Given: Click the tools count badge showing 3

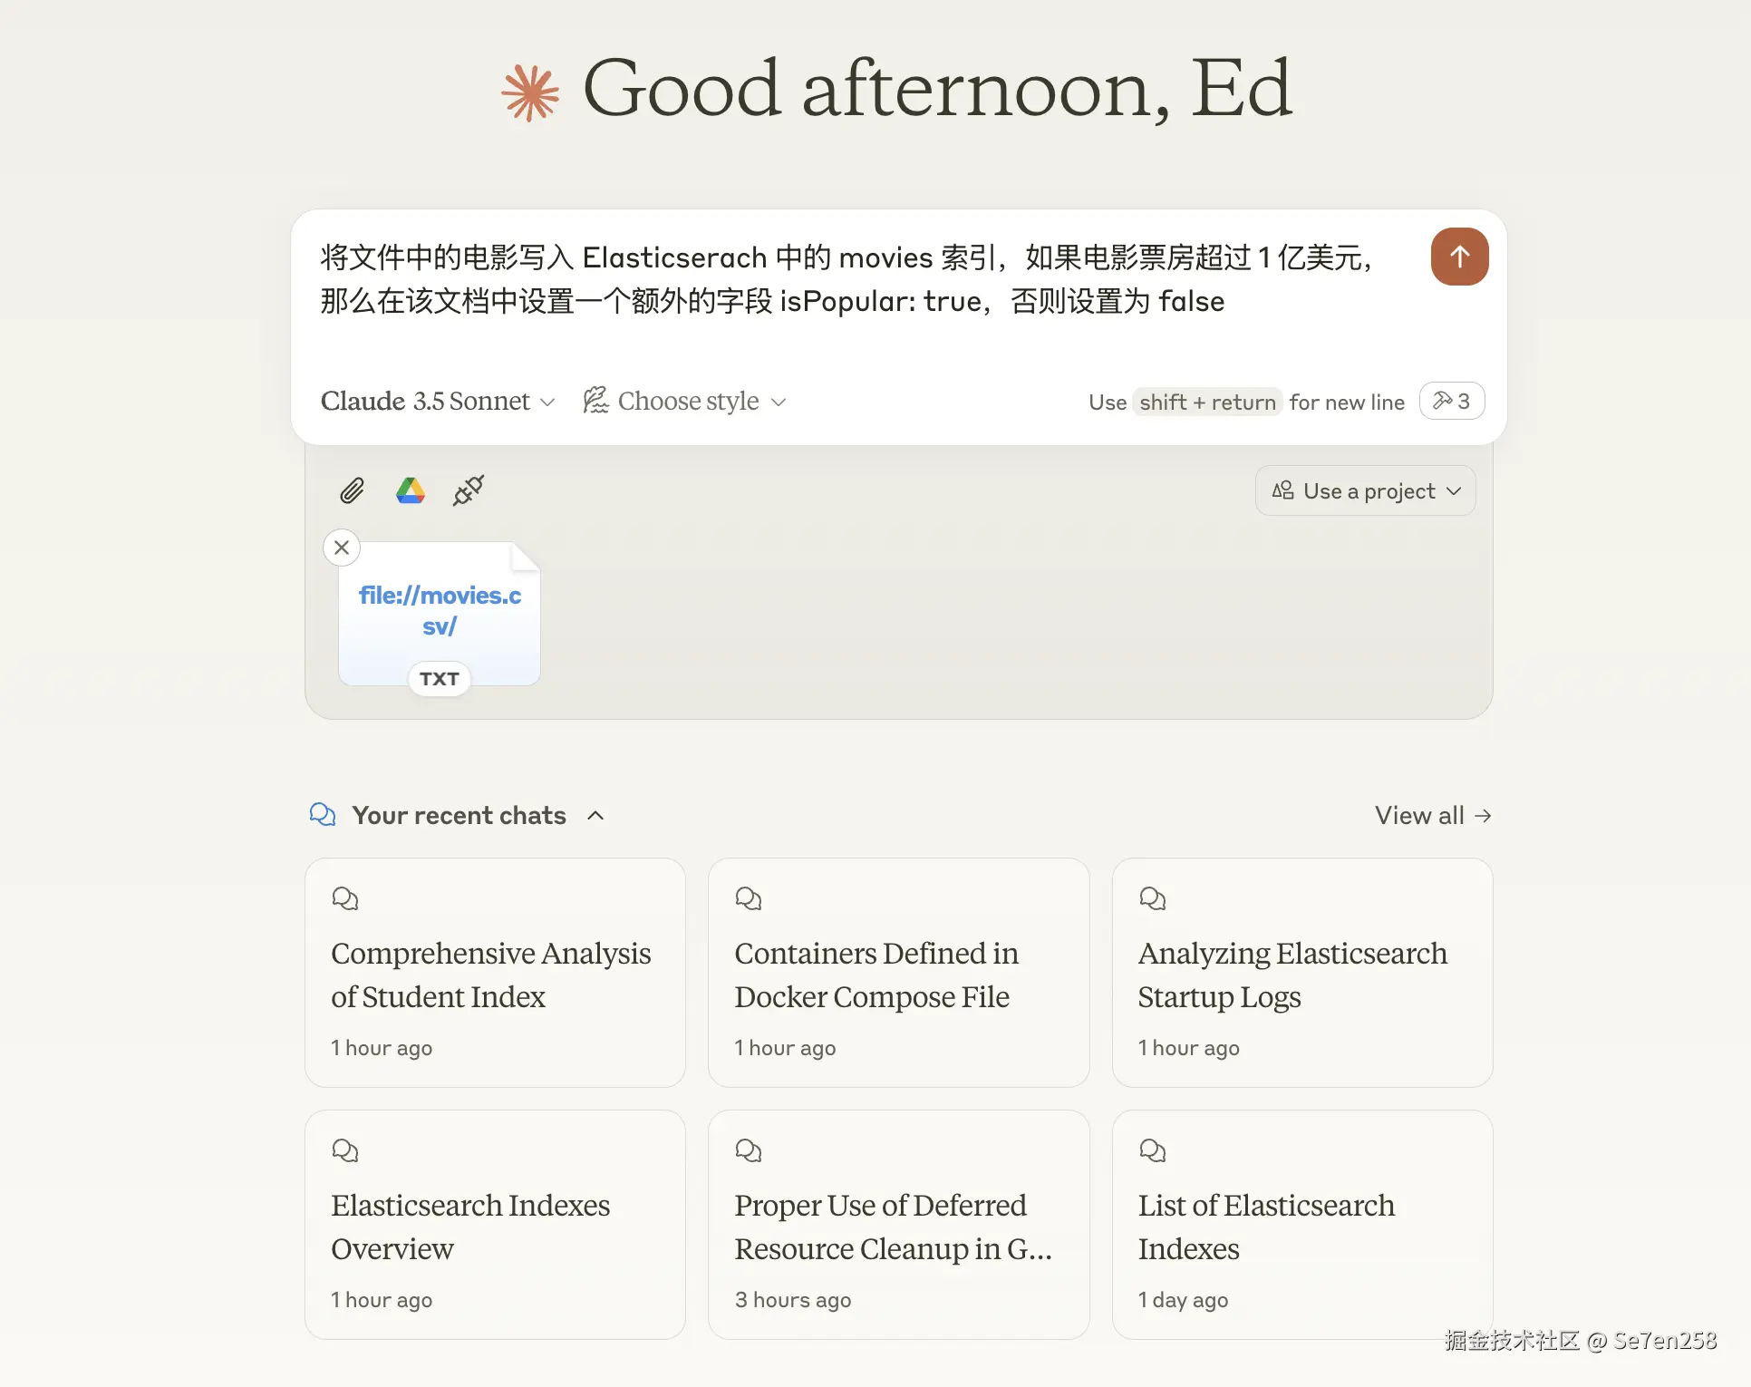Looking at the screenshot, I should tap(1451, 401).
